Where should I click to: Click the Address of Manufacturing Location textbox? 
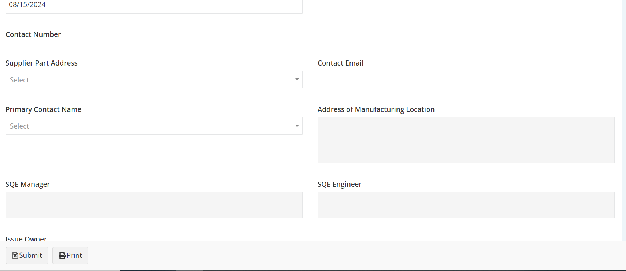466,140
